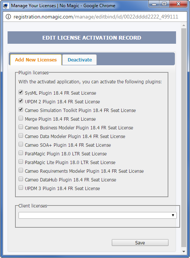Select Cameo SOA+ Plugin 18.4 checkbox

[21, 144]
